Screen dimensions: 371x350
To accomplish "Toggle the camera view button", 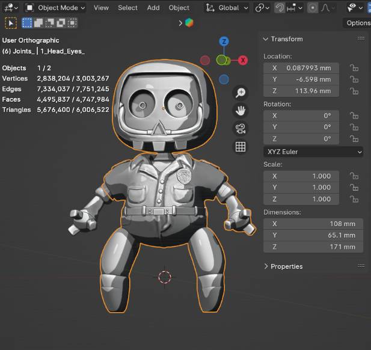I will point(241,129).
